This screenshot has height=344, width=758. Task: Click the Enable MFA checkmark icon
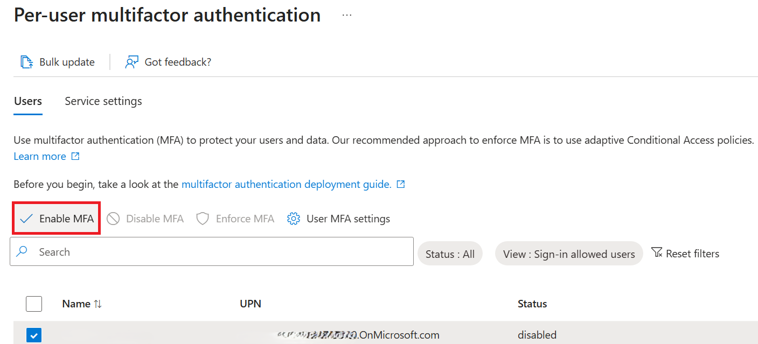pos(26,219)
